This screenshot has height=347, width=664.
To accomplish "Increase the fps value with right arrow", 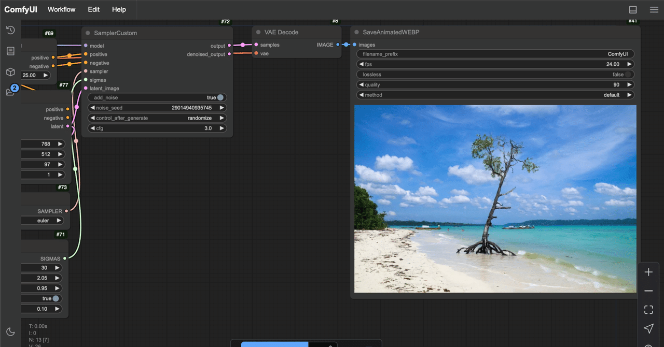I will tap(629, 64).
